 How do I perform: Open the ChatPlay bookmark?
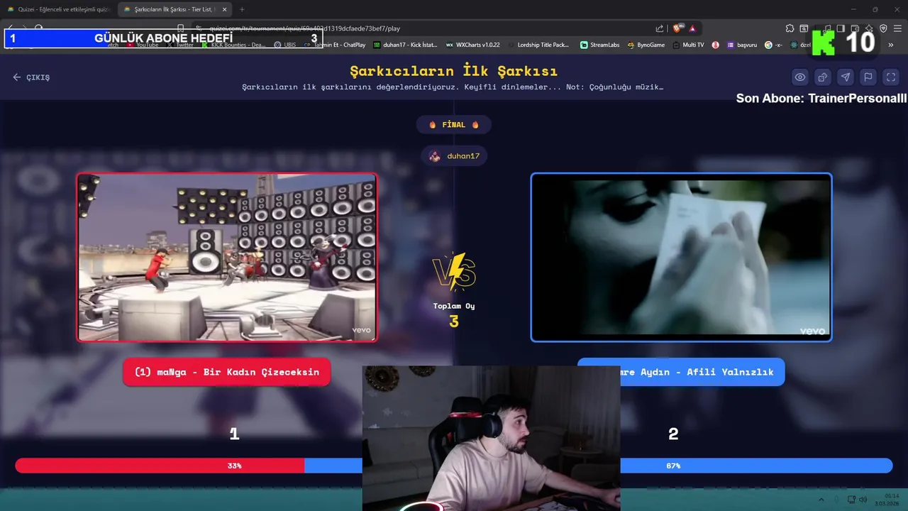(x=335, y=45)
